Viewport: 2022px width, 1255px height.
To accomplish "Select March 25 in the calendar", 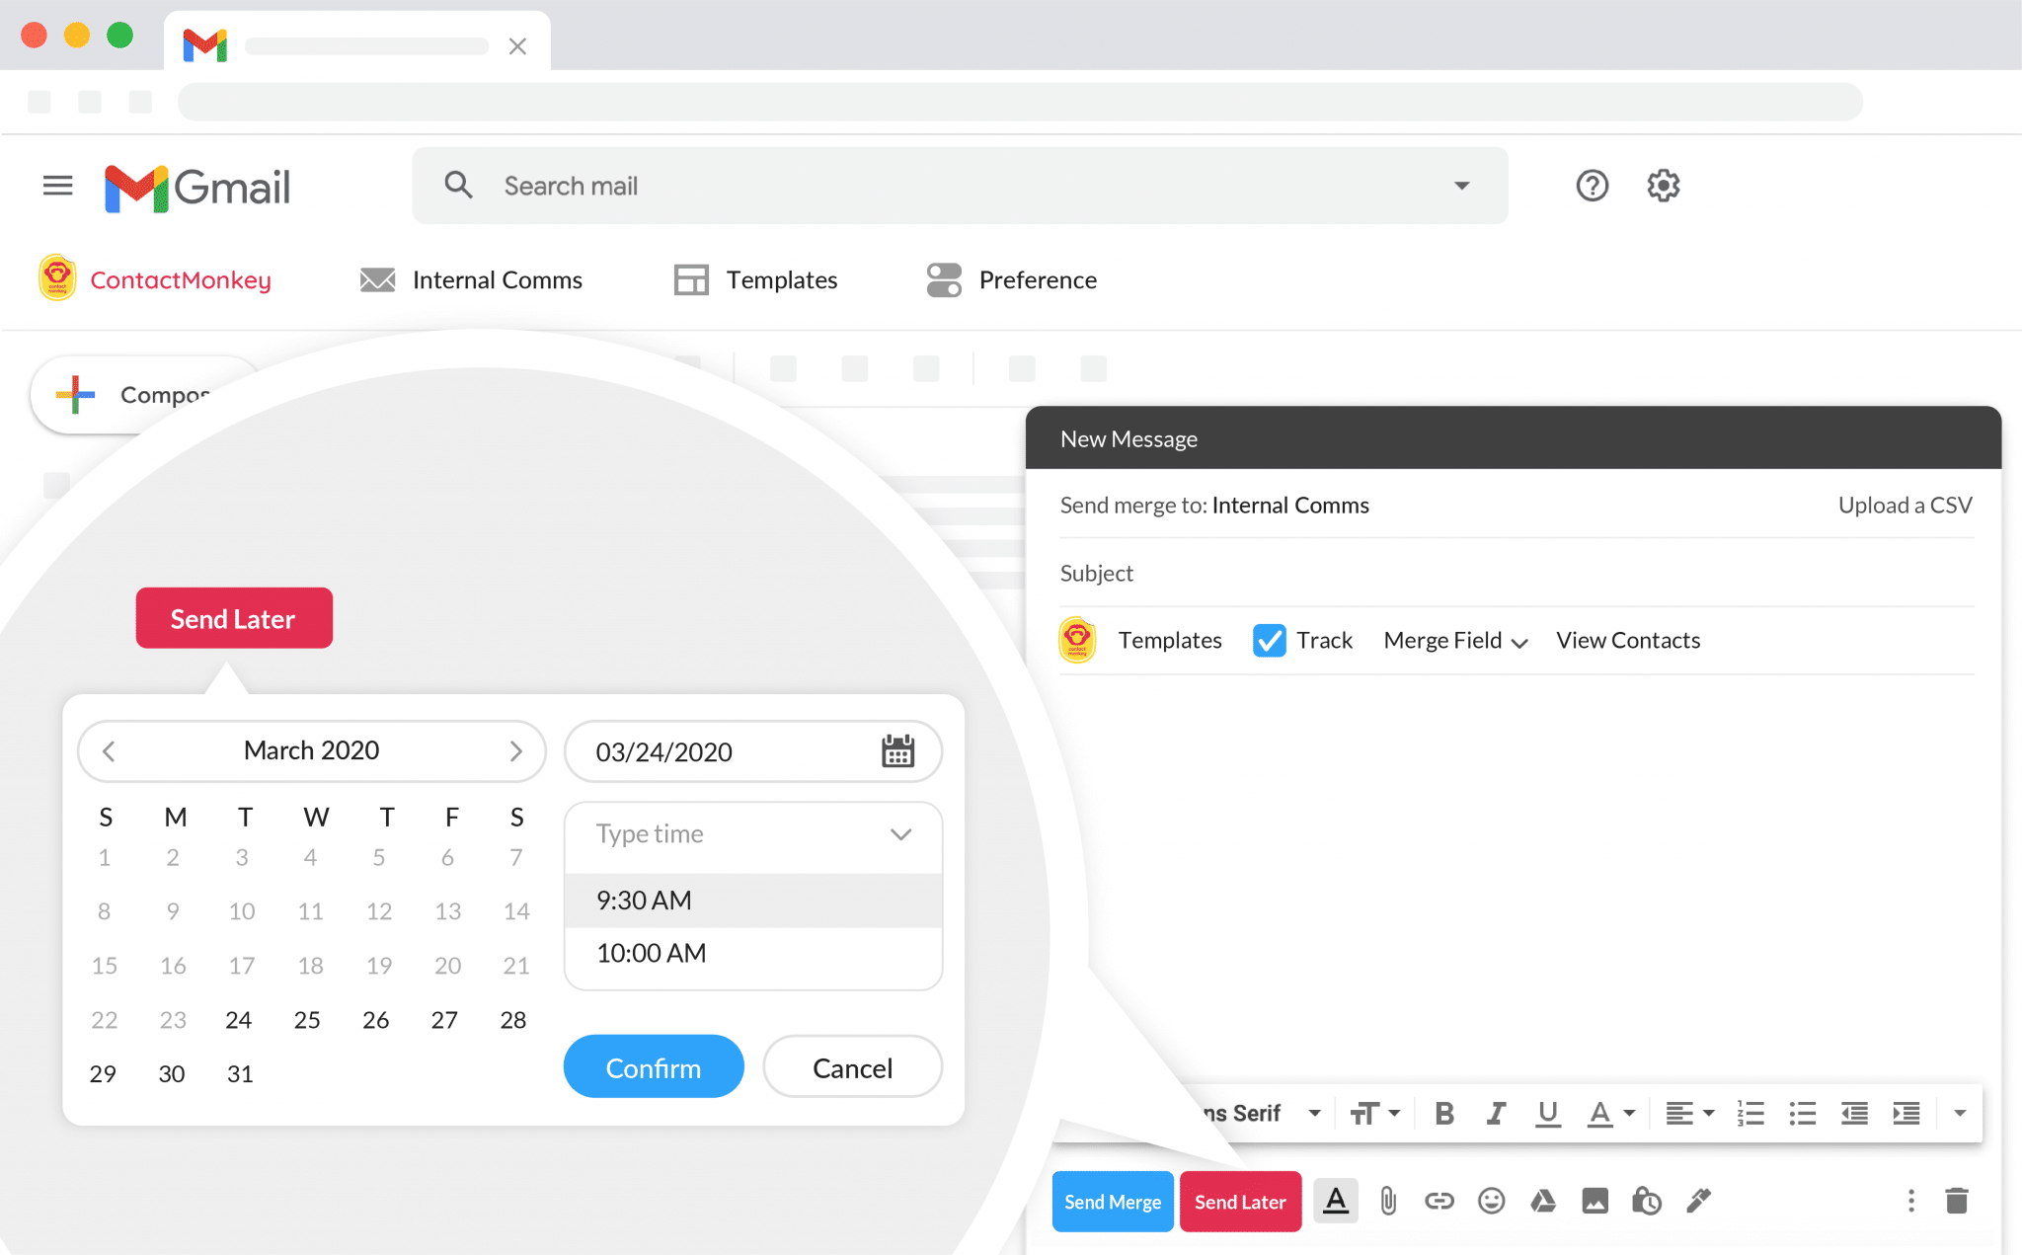I will (307, 1020).
